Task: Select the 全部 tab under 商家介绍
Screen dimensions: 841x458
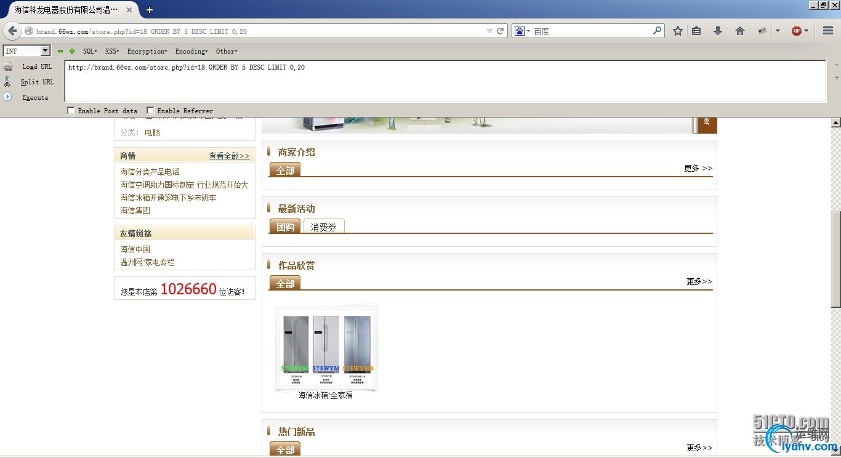Action: (x=285, y=170)
